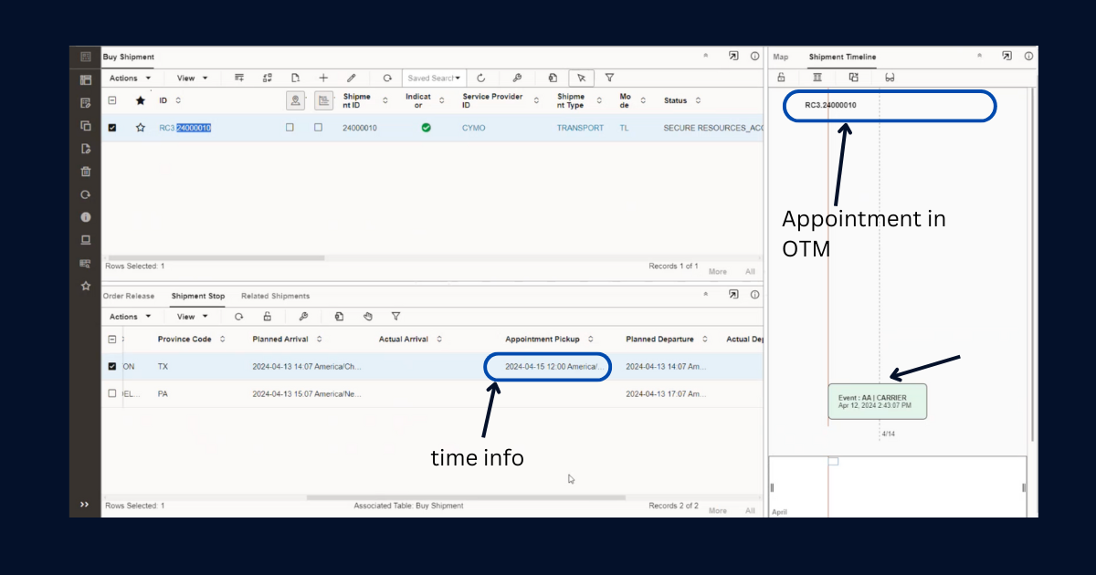Open the Saved Search dropdown

434,78
